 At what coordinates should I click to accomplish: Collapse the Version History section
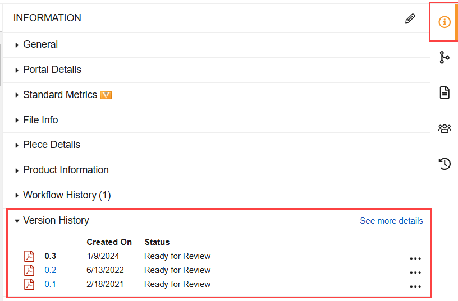pos(56,220)
